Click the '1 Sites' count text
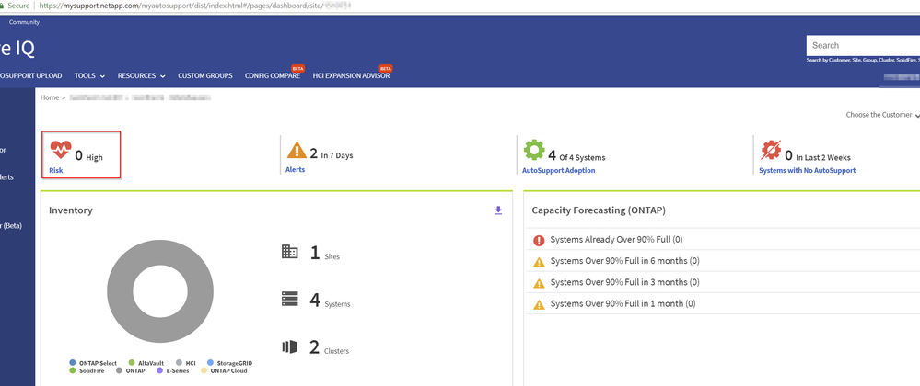Viewport: 920px width, 386px height. pos(324,254)
